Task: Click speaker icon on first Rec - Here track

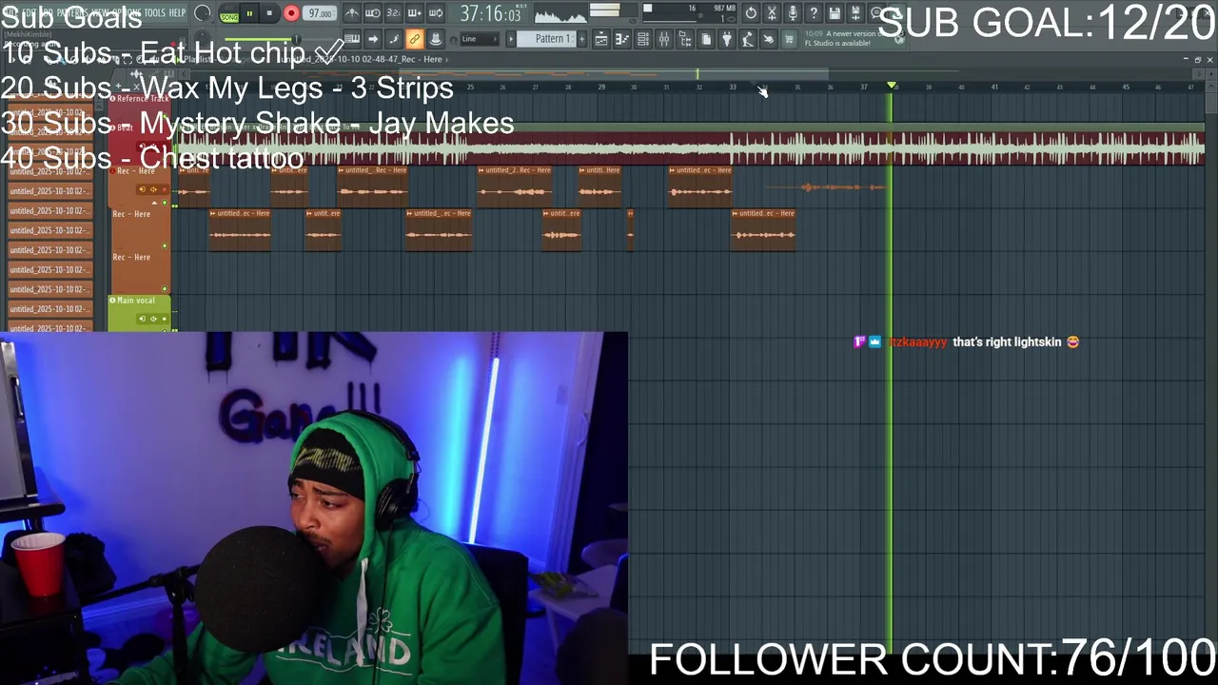Action: point(153,189)
